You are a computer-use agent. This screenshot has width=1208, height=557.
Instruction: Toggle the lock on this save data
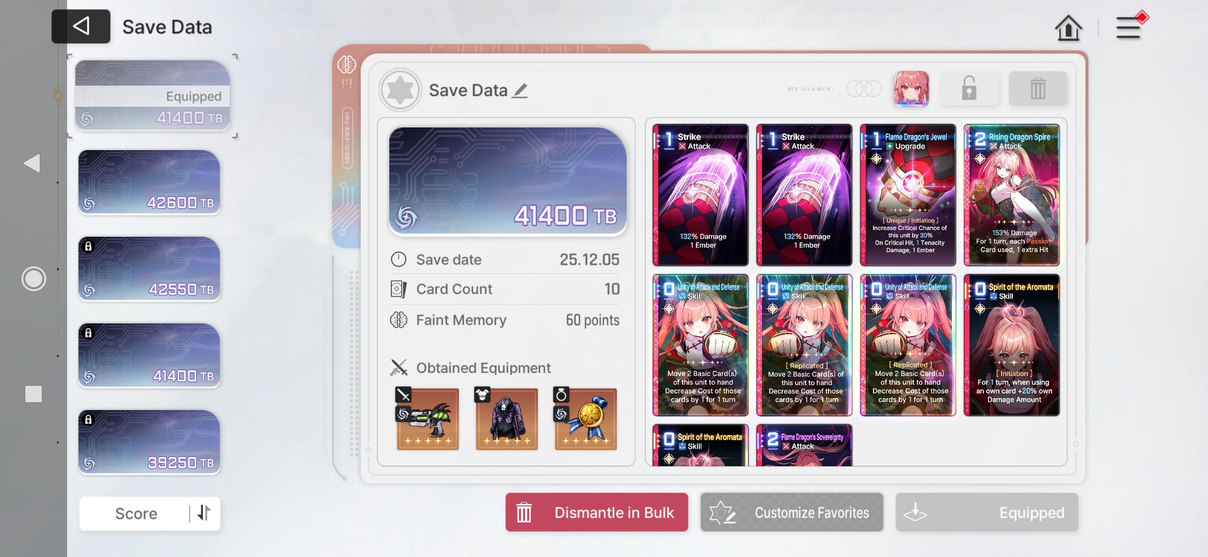969,89
